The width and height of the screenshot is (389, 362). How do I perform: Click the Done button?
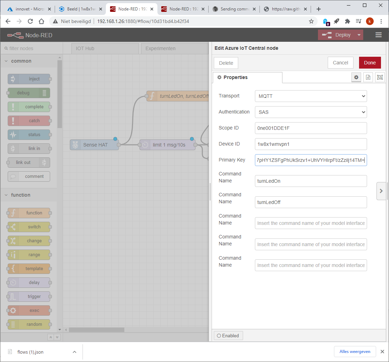tap(370, 63)
